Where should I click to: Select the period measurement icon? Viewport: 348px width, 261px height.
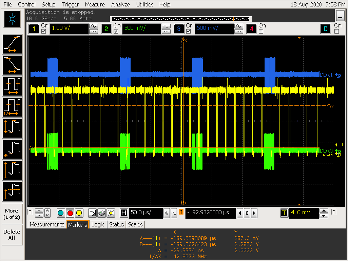(x=12, y=86)
